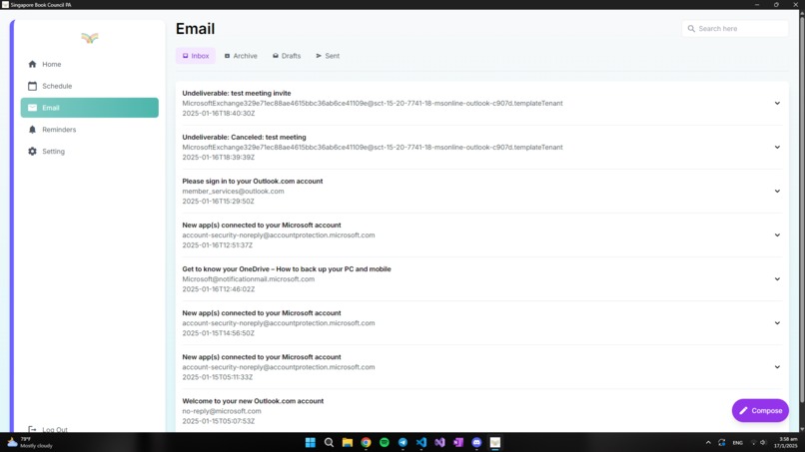Open Telegram from taskbar
The image size is (805, 452).
pos(402,442)
